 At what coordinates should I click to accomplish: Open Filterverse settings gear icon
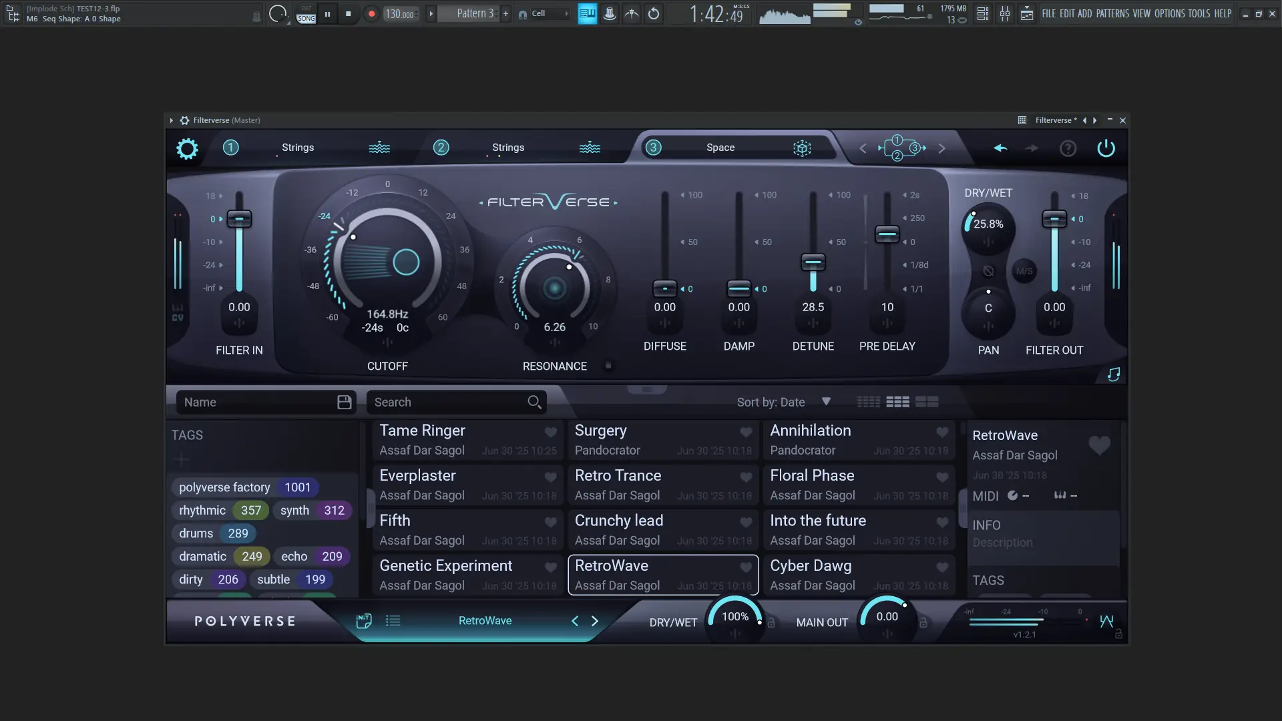pyautogui.click(x=187, y=148)
